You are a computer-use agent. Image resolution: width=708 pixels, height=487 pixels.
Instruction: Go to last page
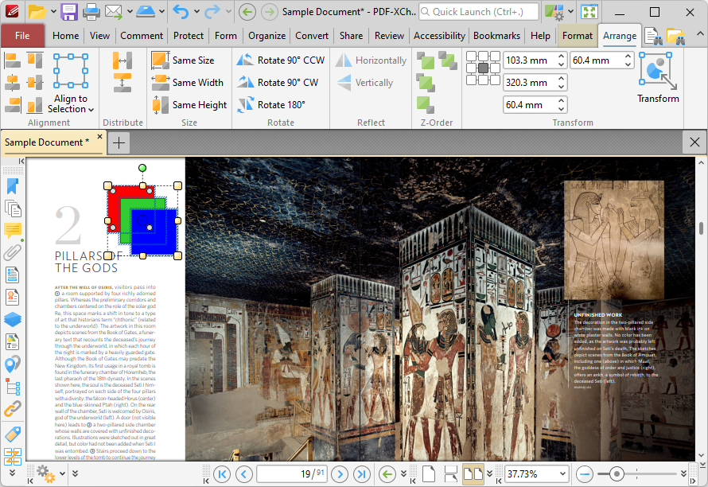(361, 474)
